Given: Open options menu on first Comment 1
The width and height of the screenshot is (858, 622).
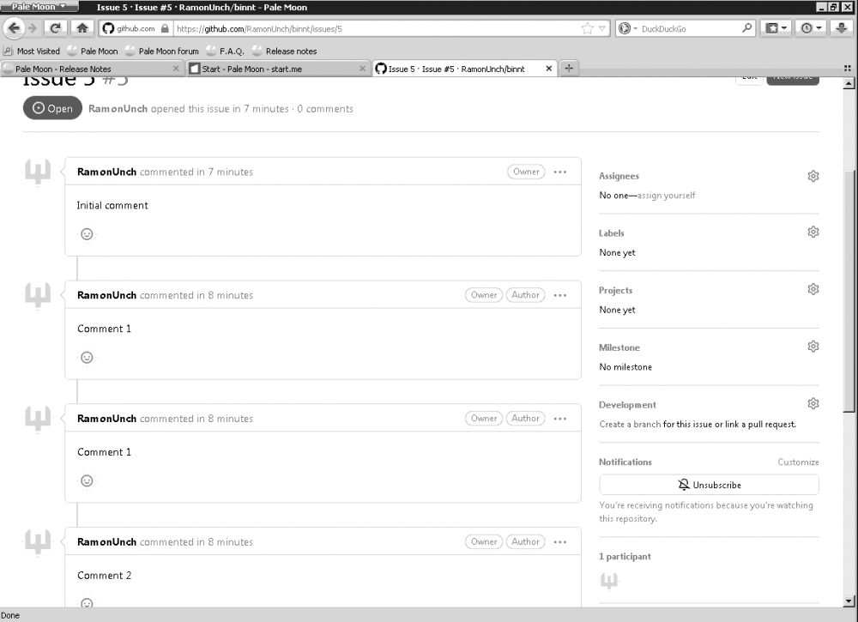Looking at the screenshot, I should [559, 295].
